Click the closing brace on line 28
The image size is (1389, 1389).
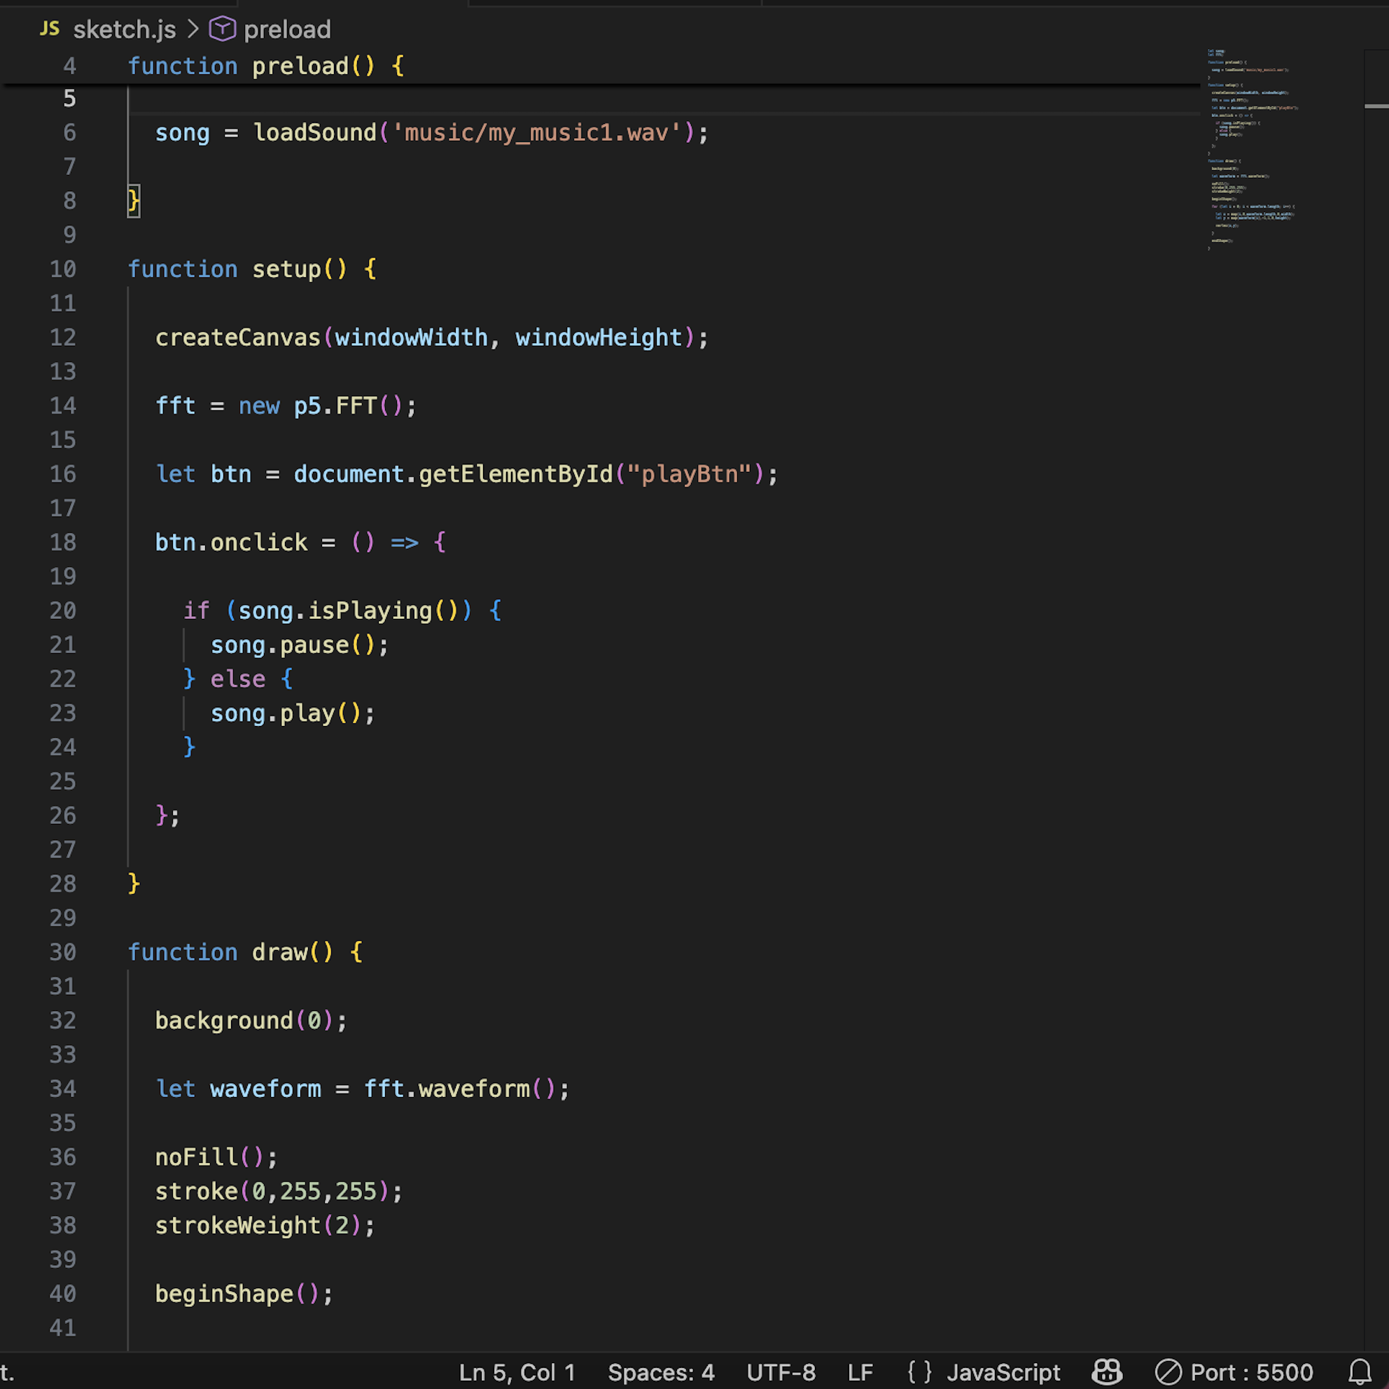134,884
